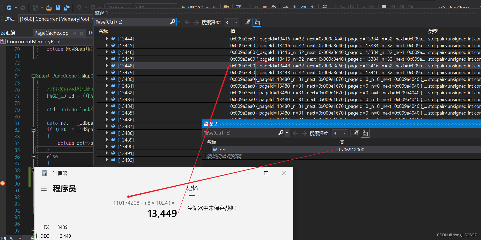481x240 pixels.
Task: Click the Live Share button
Action: pos(454,8)
